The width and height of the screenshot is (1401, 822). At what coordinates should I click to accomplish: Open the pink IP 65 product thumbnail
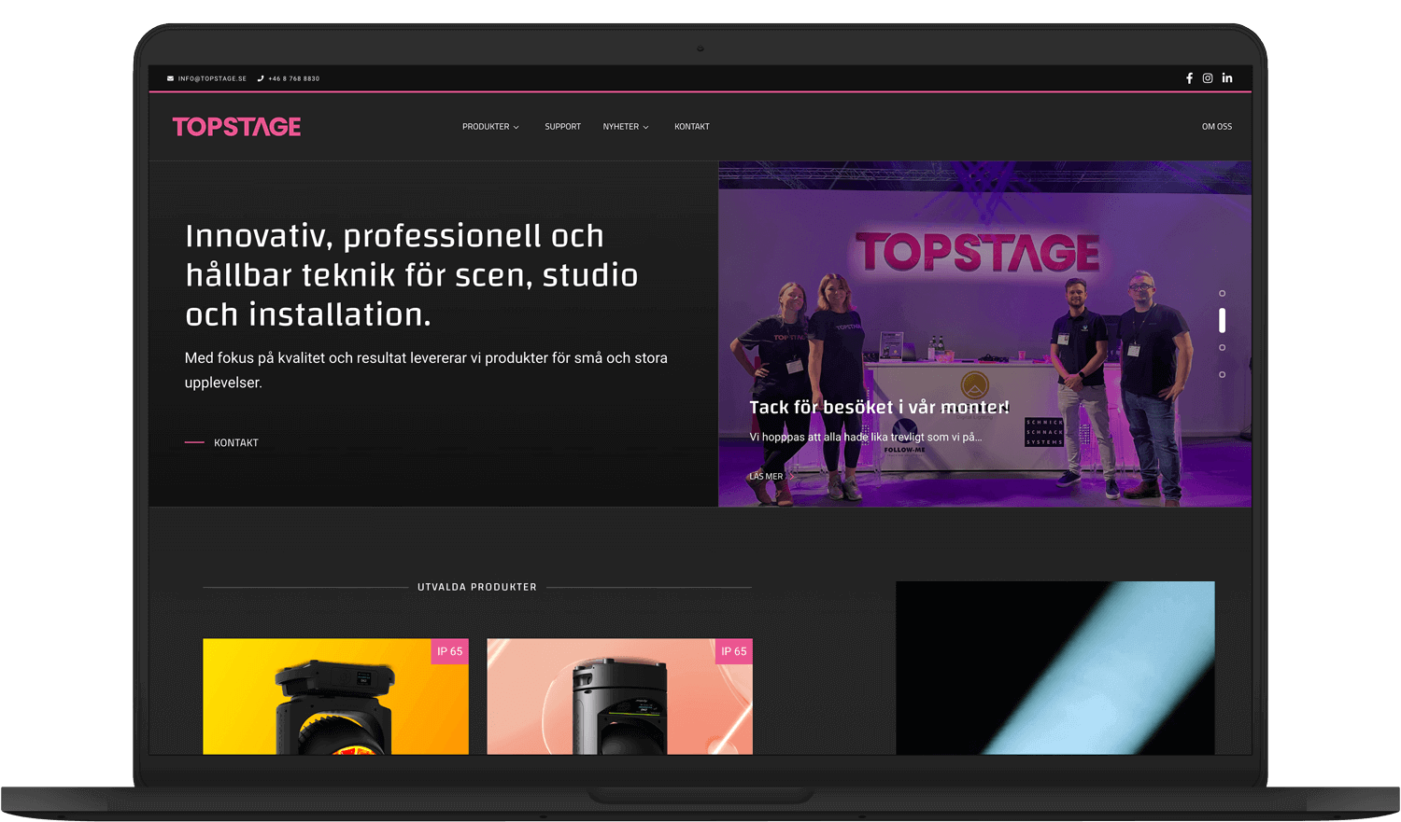pyautogui.click(x=619, y=696)
